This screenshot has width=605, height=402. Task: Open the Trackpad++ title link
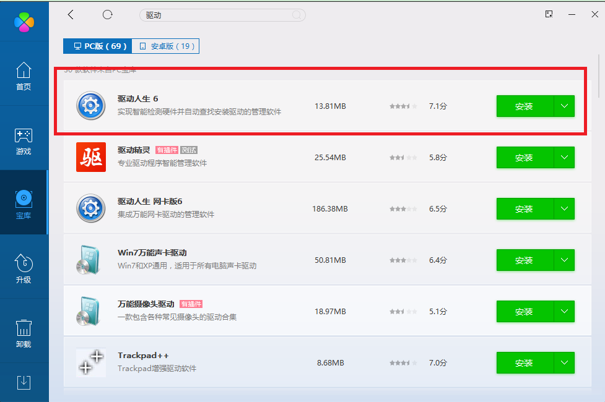click(143, 356)
